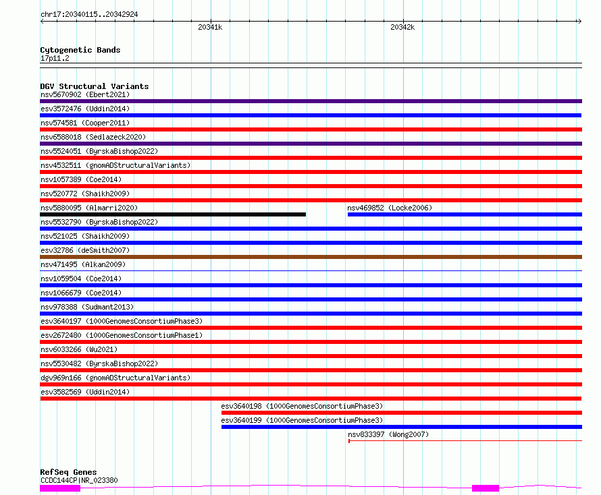601x495 pixels.
Task: Click the nsv1059504 (Coe2014) label
Action: coord(81,279)
